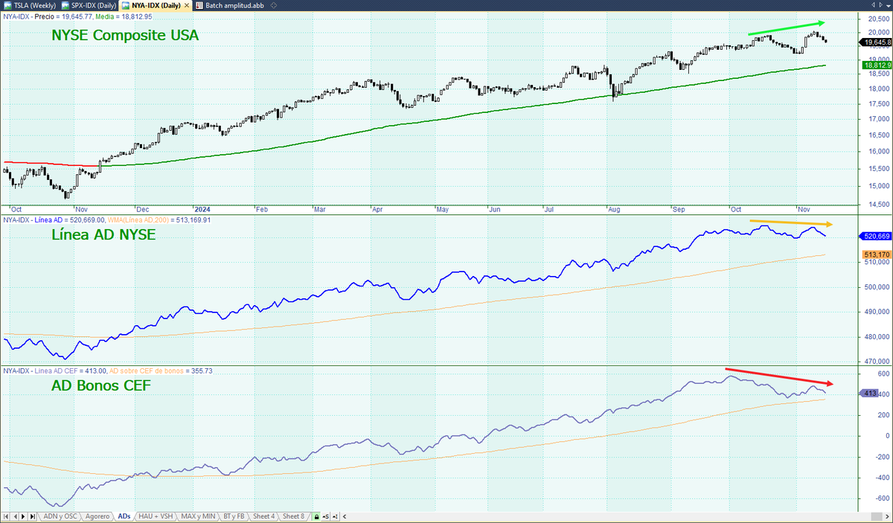Click the 2024 year label on the time axis
This screenshot has height=523, width=893.
203,210
